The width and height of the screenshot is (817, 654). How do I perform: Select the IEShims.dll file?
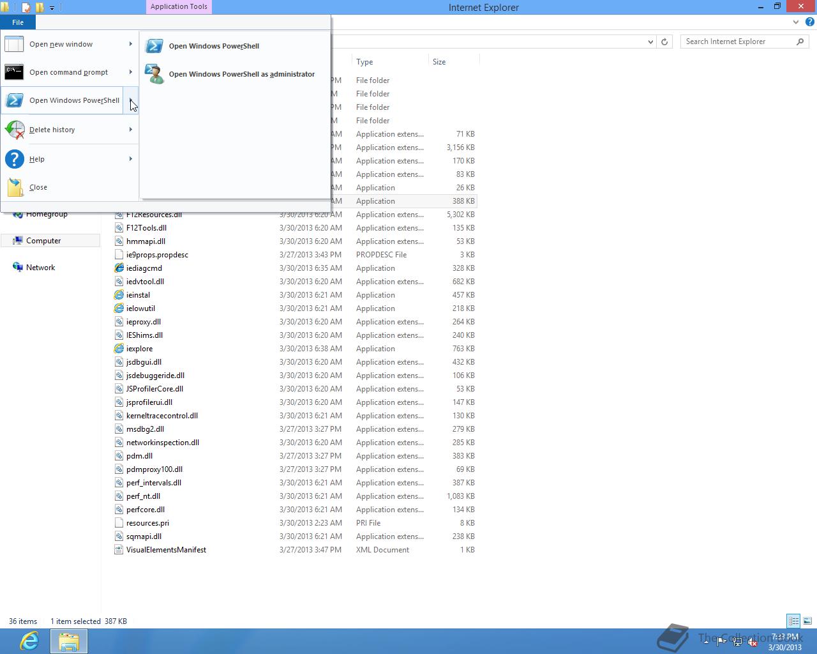click(144, 335)
